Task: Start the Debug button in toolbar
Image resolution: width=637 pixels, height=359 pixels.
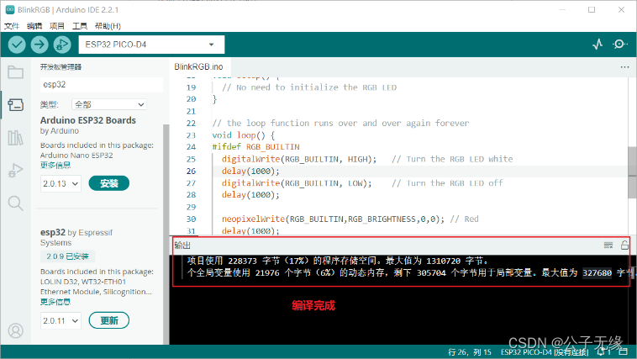Action: [61, 45]
